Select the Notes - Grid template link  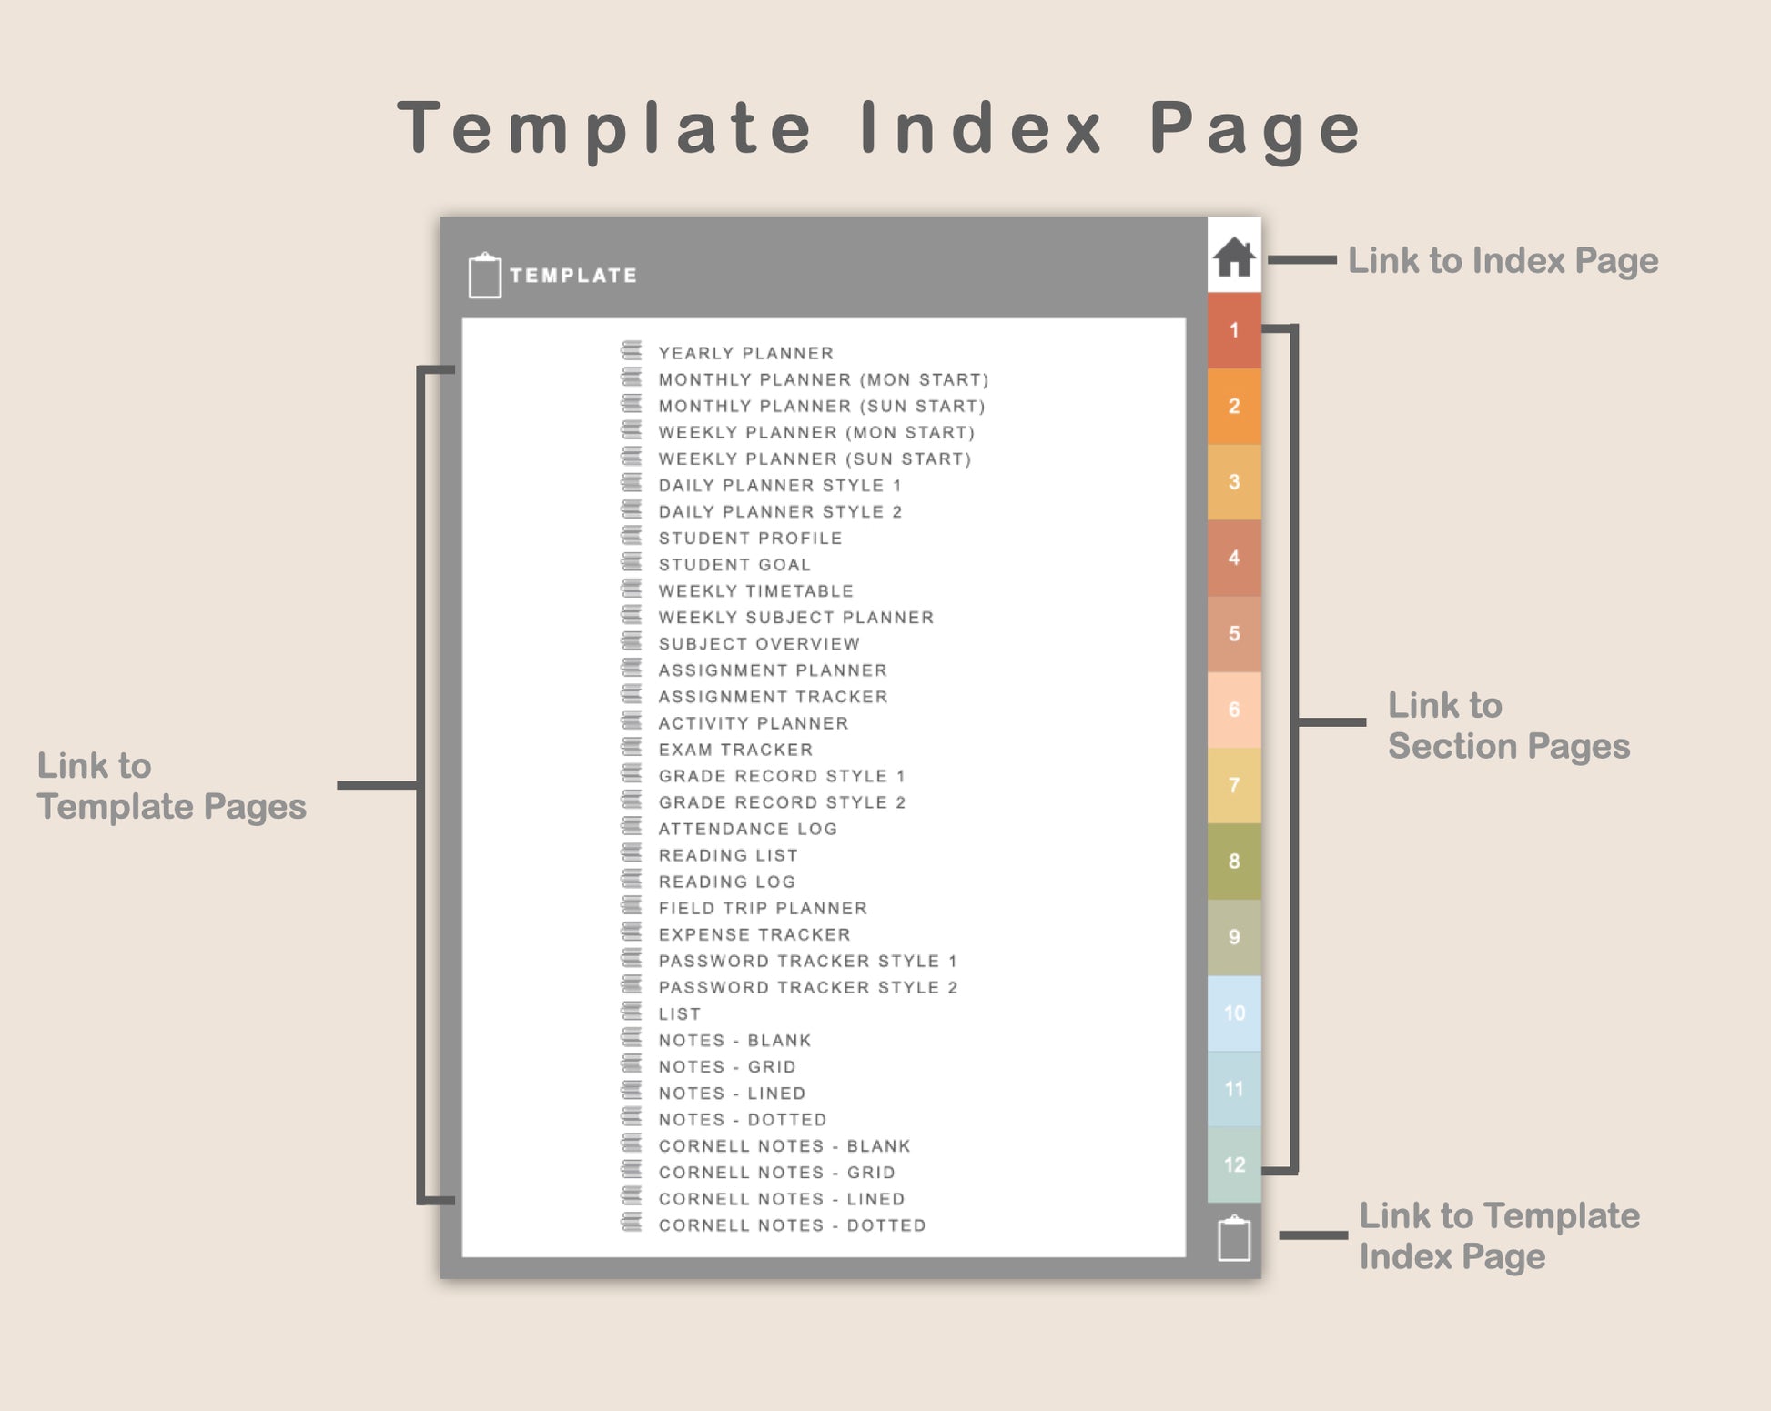coord(726,1066)
